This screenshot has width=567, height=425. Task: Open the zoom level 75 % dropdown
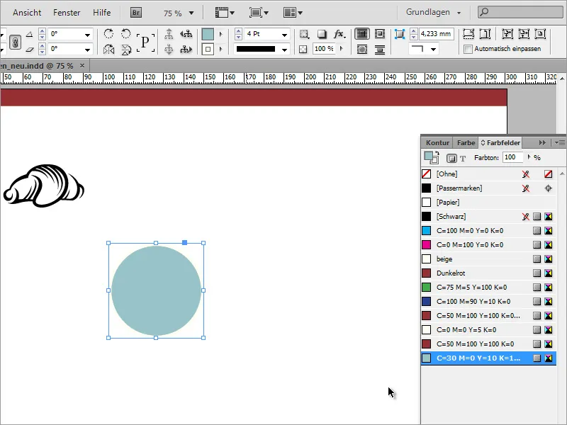191,13
